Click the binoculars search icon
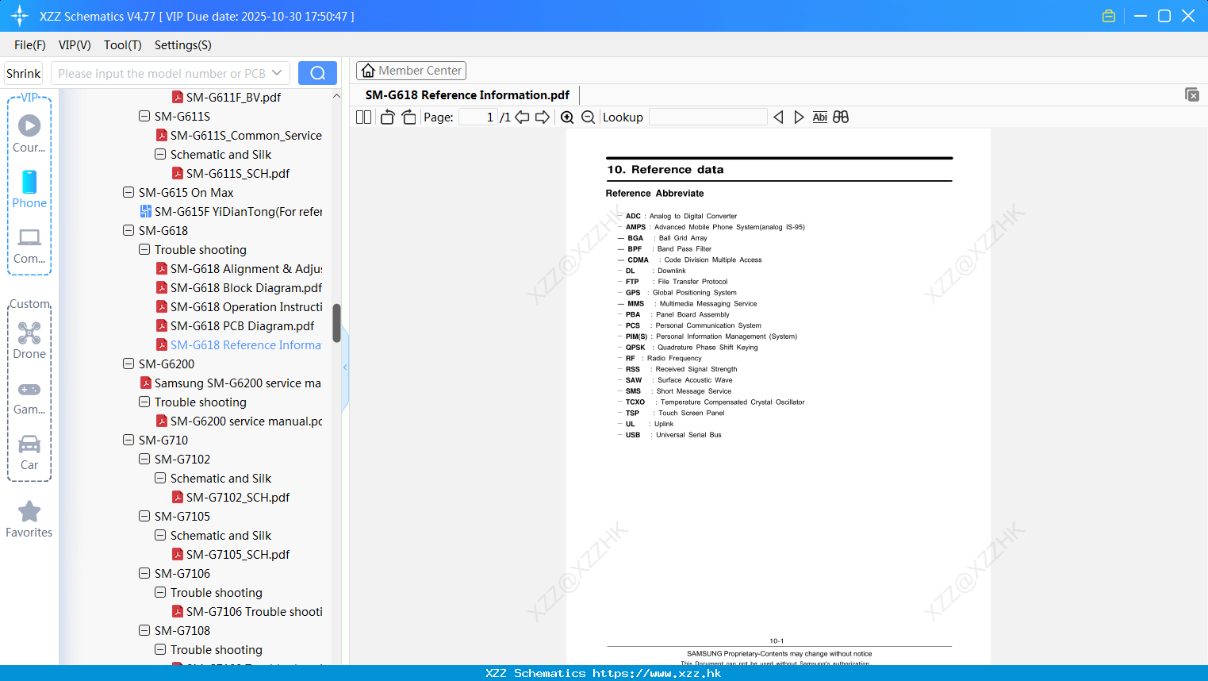This screenshot has height=681, width=1208. click(x=841, y=117)
